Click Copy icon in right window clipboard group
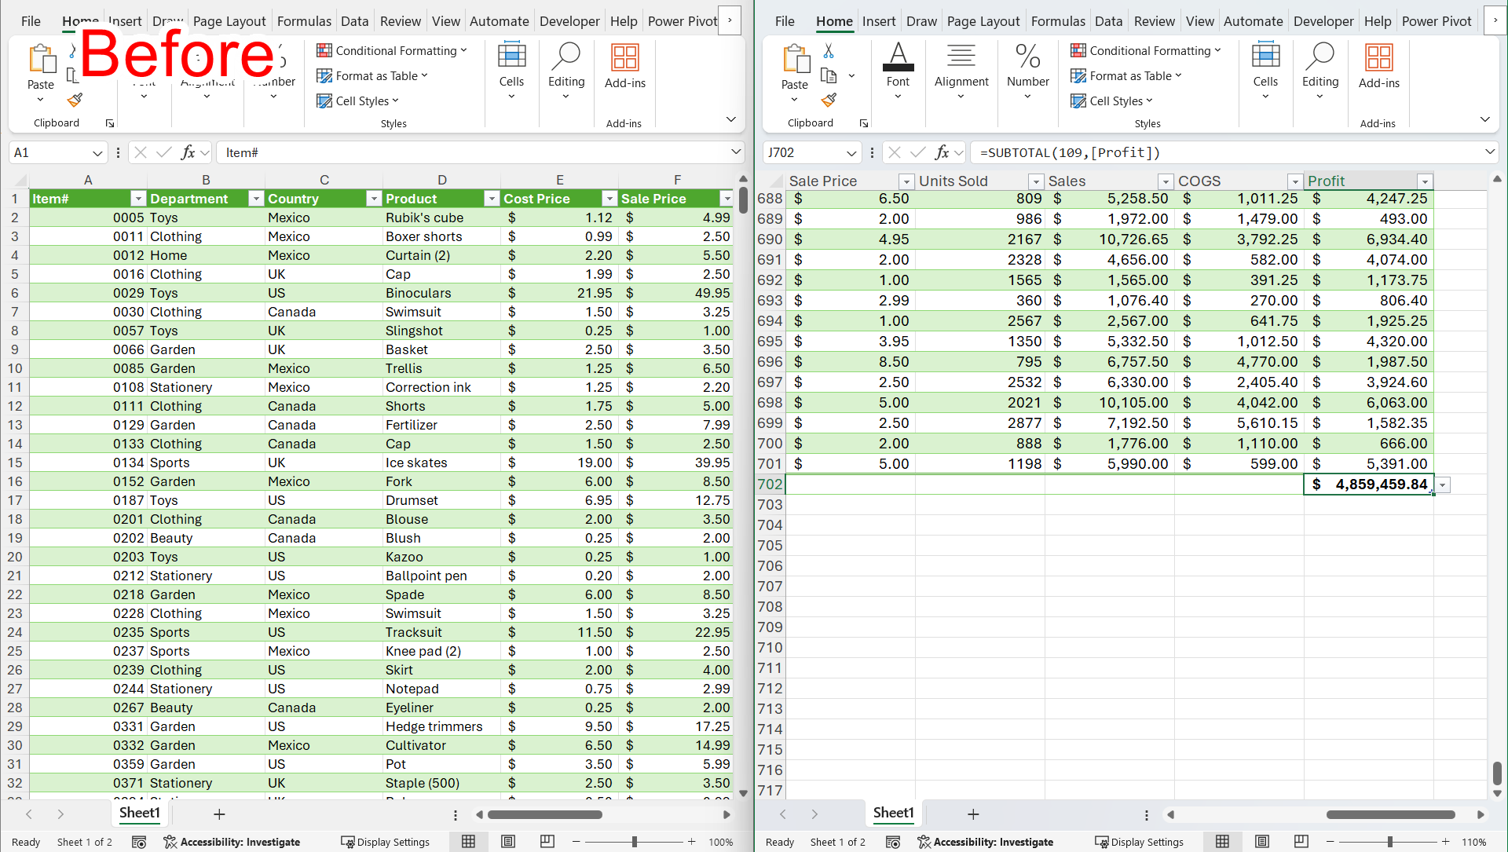Screen dimensions: 1508x852 click(829, 76)
